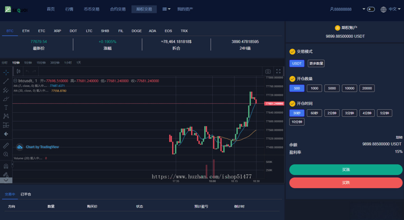Select the prediction and measurement tool
This screenshot has width=404, height=220.
click(x=6, y=125)
